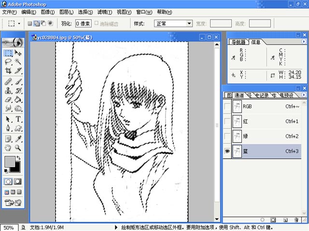
Task: Select the Eraser tool
Action: pos(8,100)
